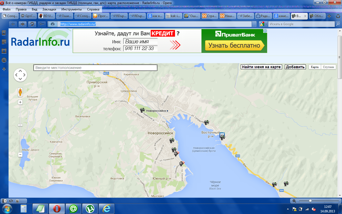
Task: Open Google search engine dropdown
Action: 266,24
